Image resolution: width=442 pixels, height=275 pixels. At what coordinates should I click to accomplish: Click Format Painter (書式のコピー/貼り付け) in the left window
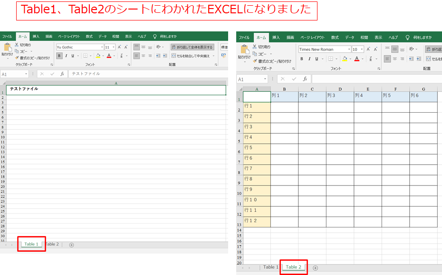pyautogui.click(x=32, y=58)
